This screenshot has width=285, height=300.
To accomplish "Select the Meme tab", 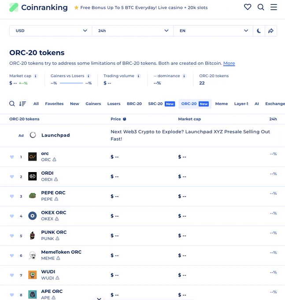I will point(222,104).
